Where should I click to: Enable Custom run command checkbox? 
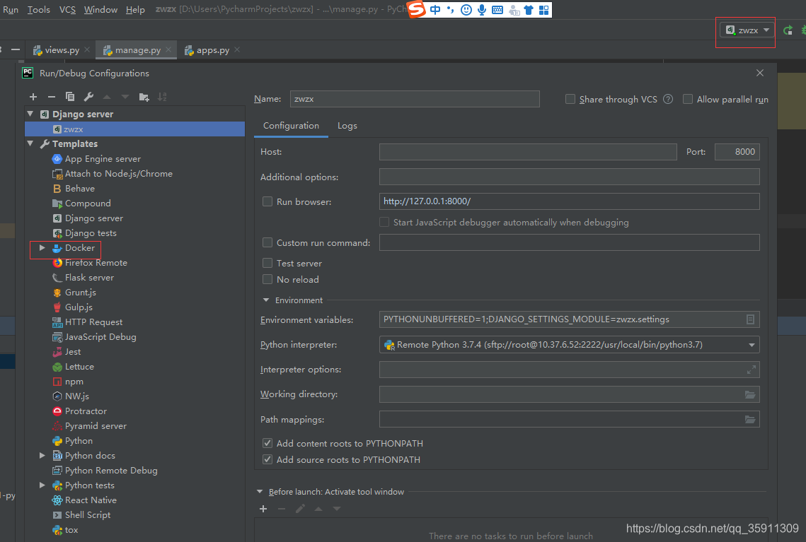click(267, 242)
